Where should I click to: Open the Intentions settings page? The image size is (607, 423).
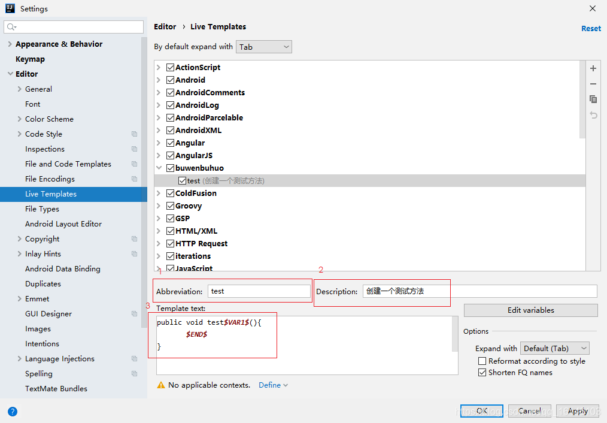[42, 343]
